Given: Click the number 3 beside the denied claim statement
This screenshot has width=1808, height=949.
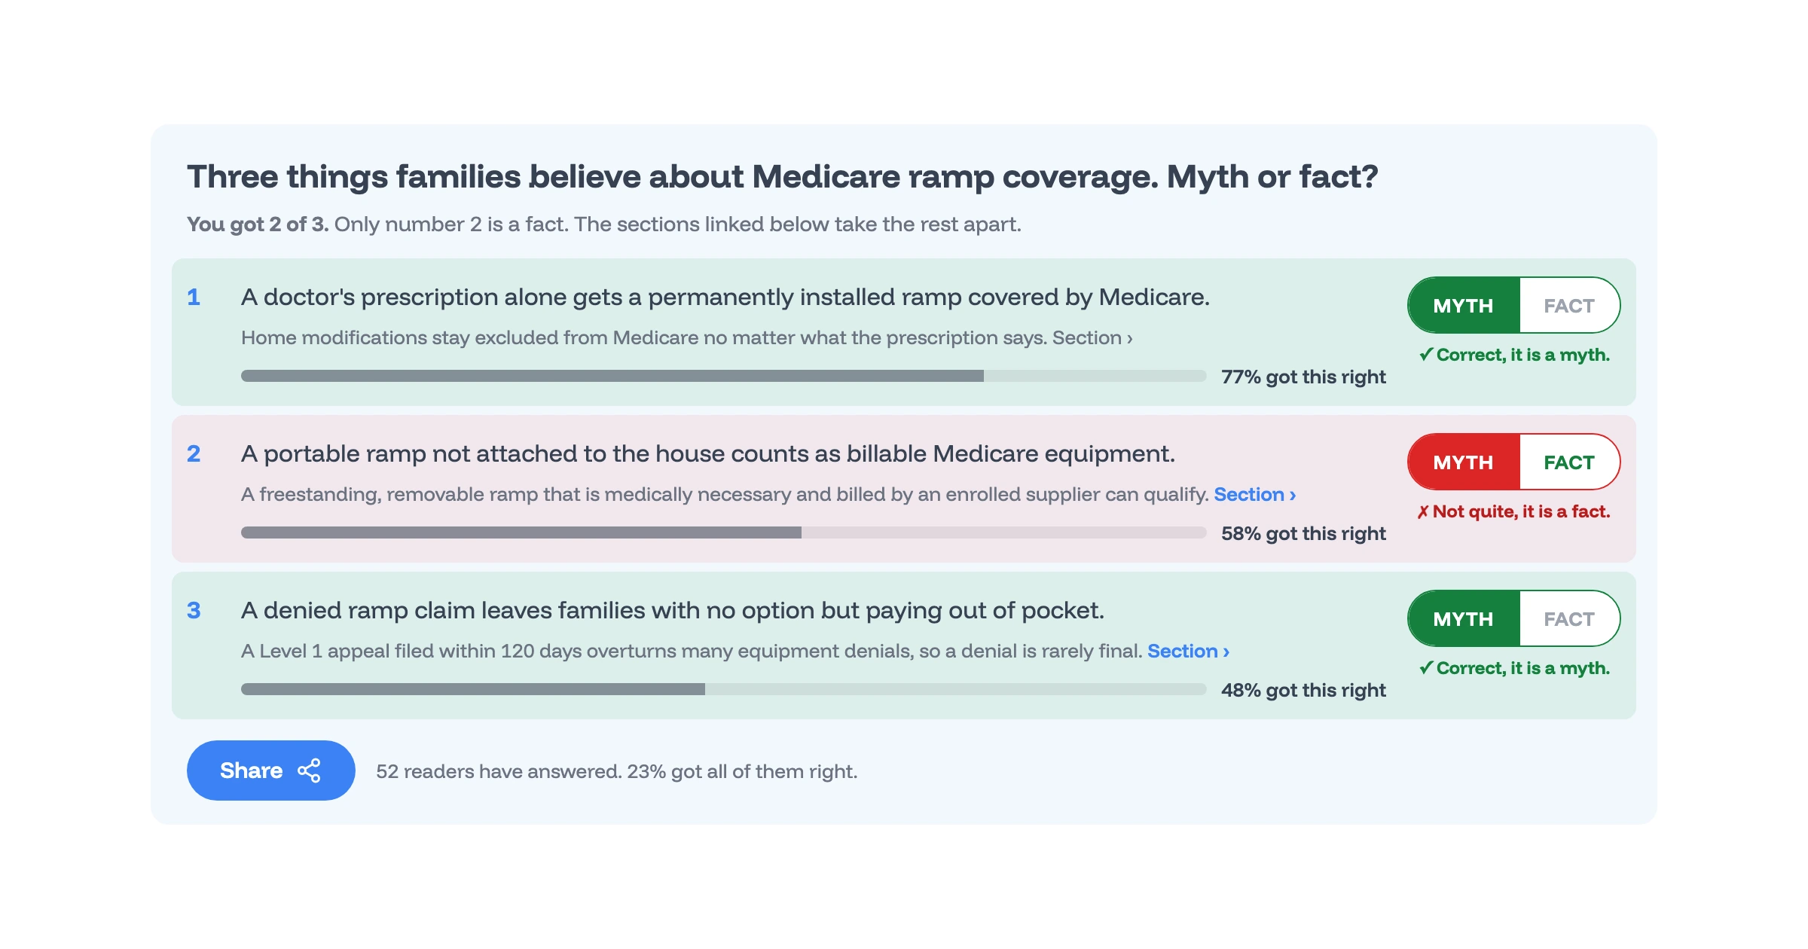Looking at the screenshot, I should click(x=194, y=610).
